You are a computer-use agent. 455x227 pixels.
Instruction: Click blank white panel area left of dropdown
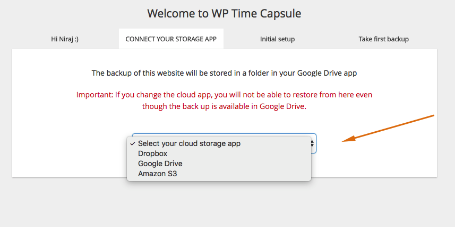click(x=70, y=144)
